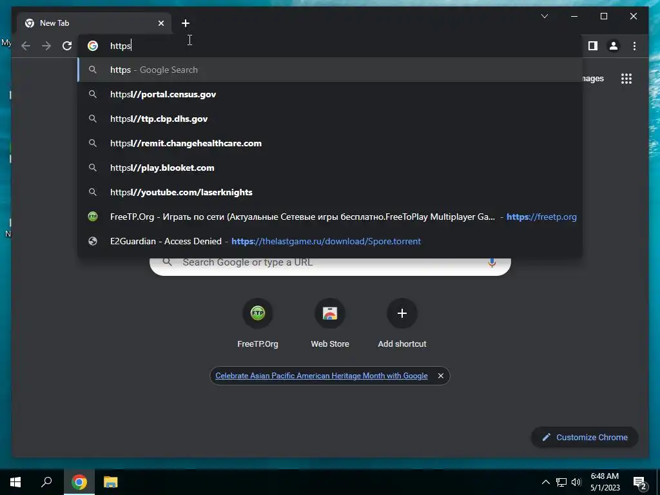
Task: Select the FreeTP.Org history suggestion
Action: click(x=330, y=217)
